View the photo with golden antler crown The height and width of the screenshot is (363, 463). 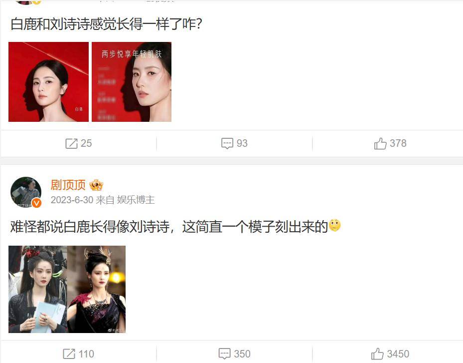(96, 289)
